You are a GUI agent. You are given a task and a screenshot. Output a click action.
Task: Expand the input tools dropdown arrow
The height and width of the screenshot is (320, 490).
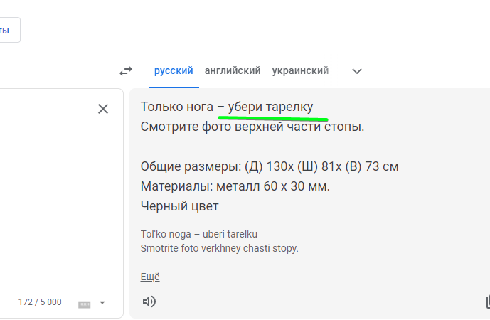102,302
